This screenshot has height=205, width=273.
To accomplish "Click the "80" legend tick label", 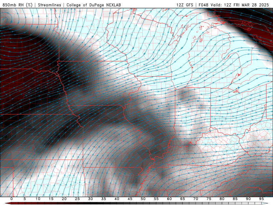I will [x=222, y=199].
